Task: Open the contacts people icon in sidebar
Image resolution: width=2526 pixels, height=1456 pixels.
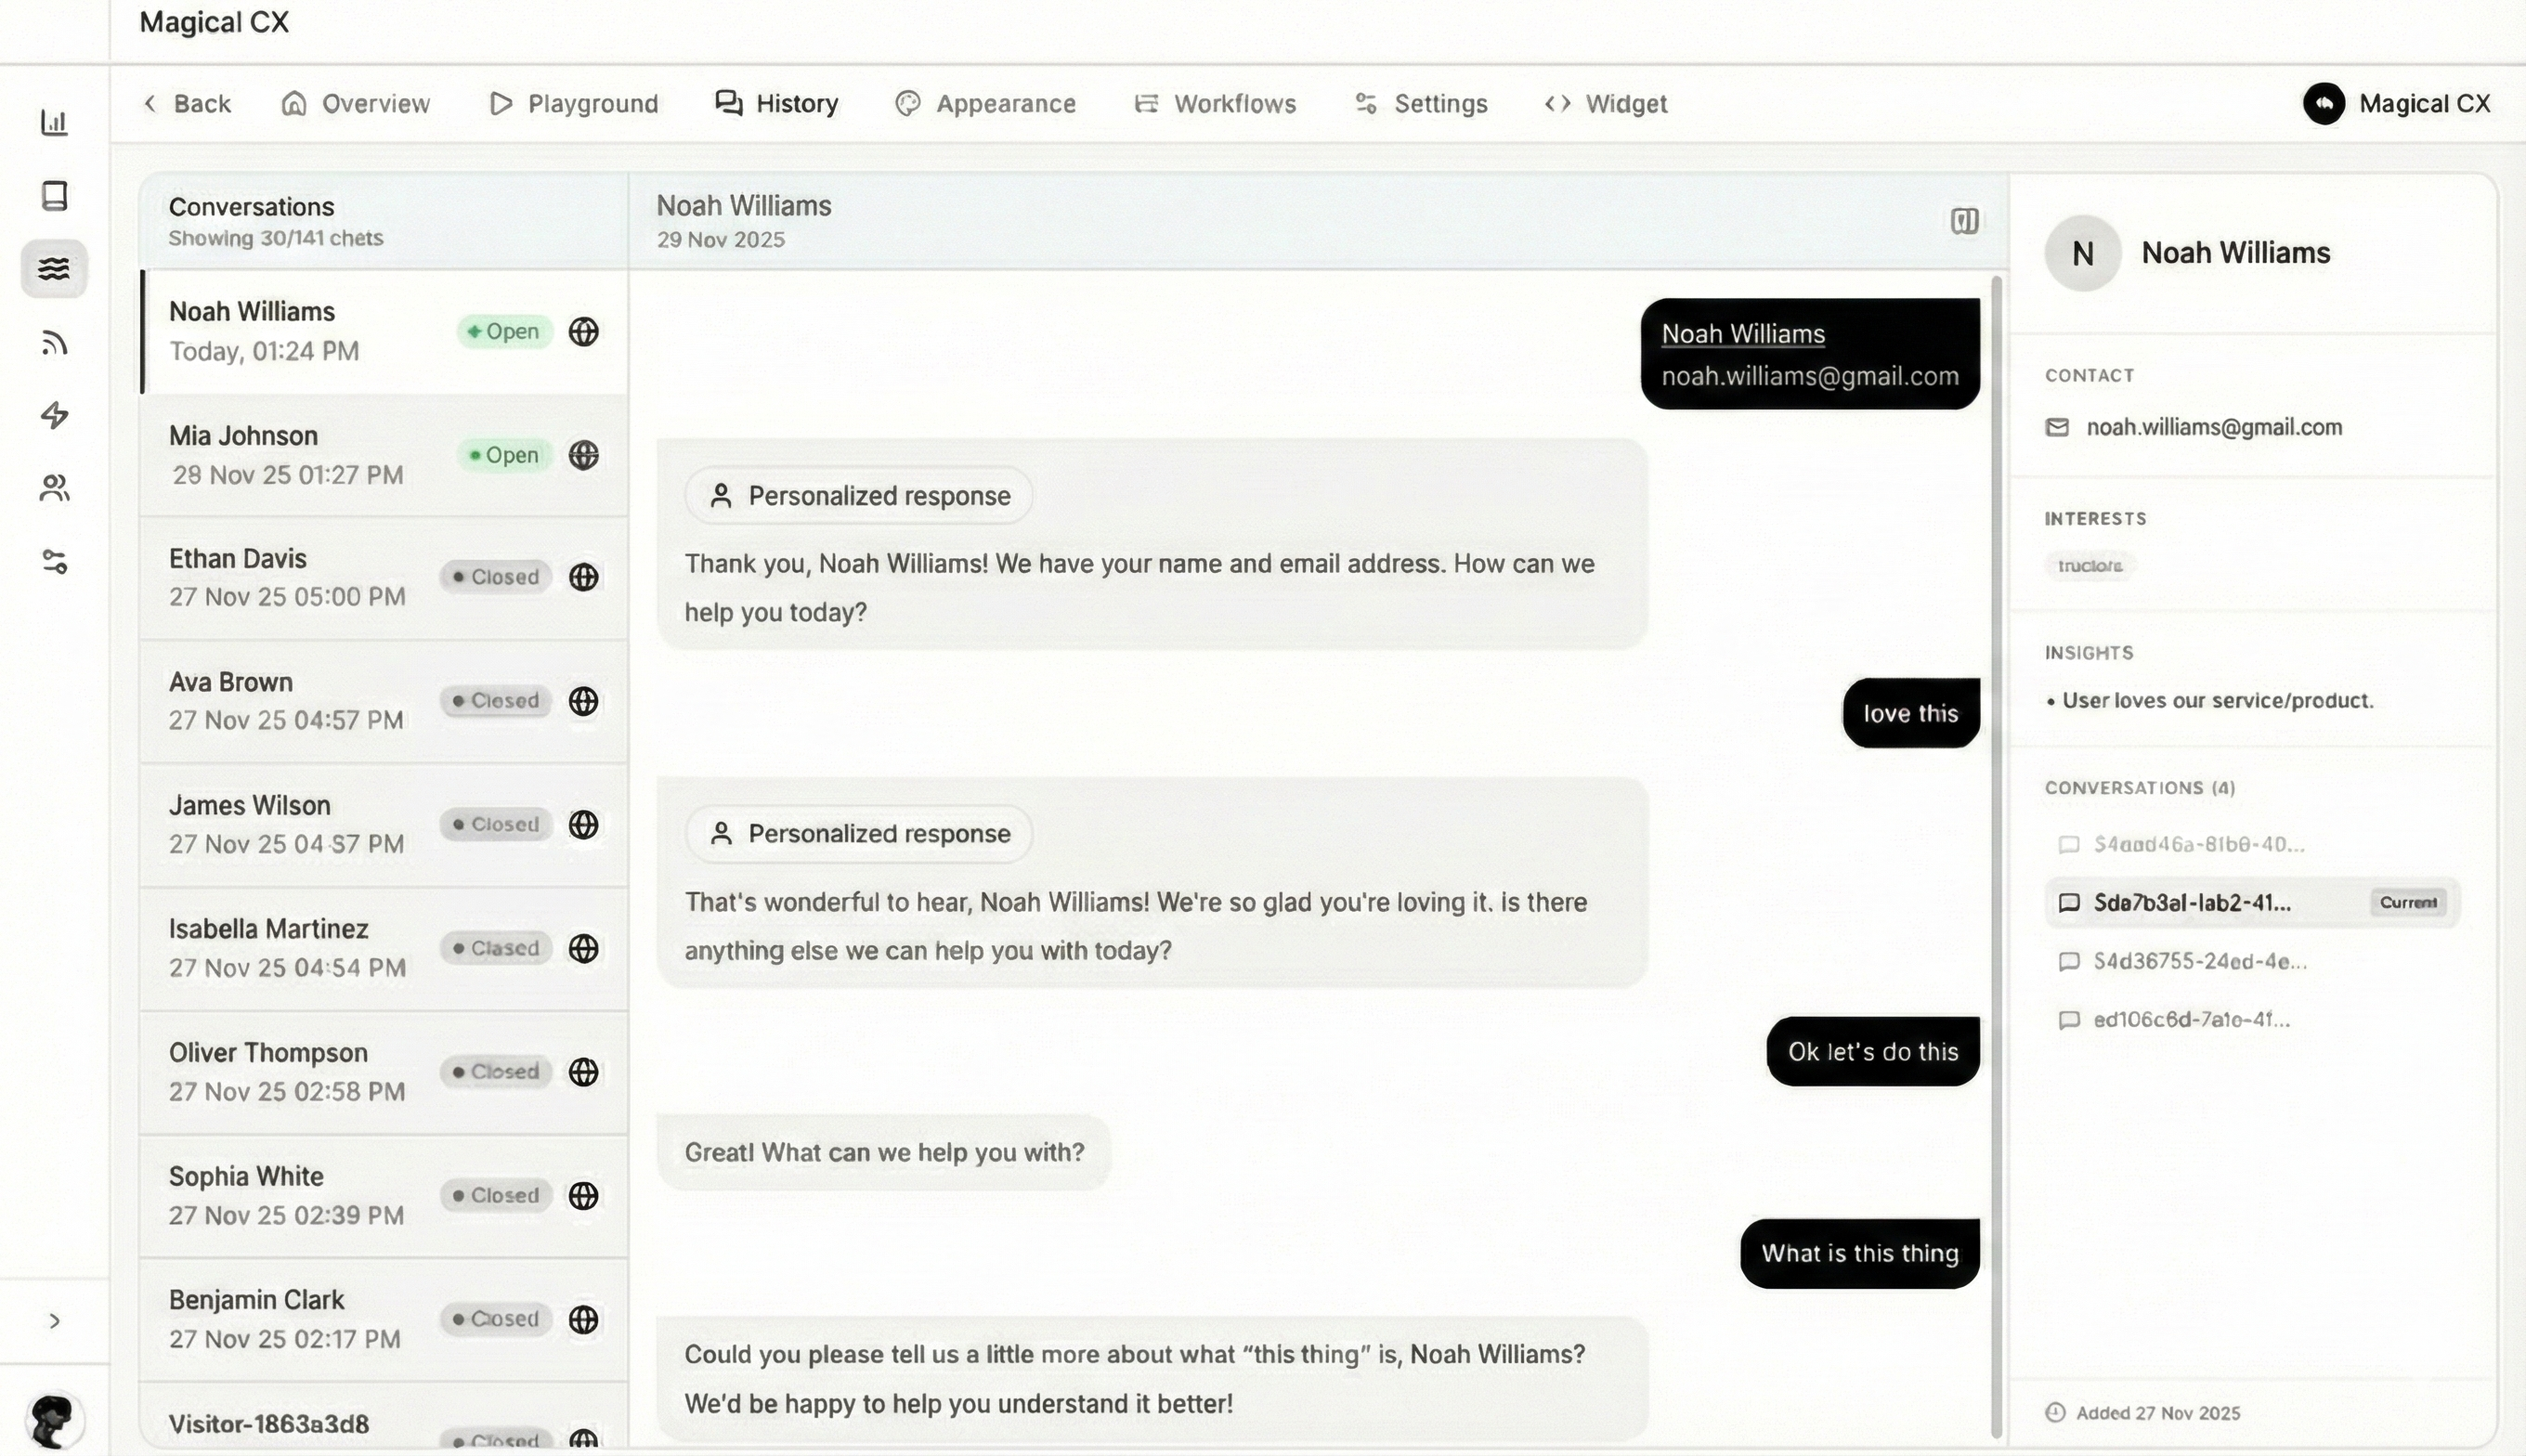Action: (x=55, y=488)
